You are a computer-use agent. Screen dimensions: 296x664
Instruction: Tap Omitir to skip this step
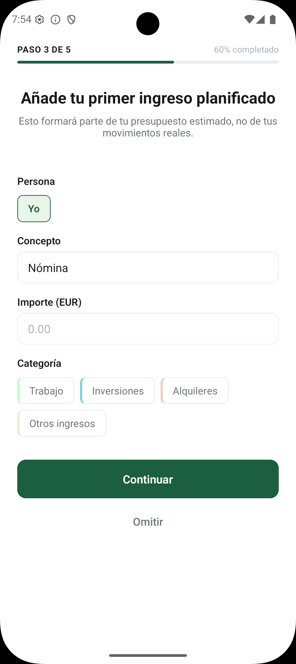tap(148, 522)
